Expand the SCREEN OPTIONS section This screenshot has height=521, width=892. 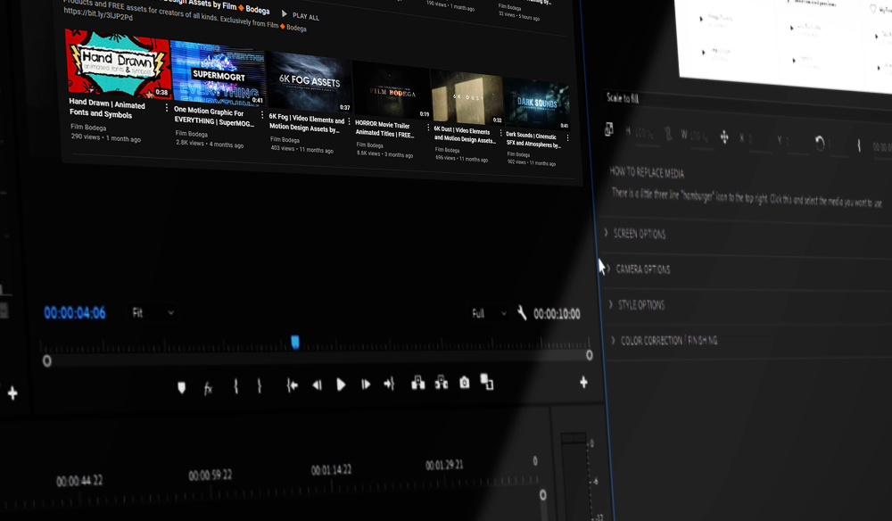point(613,234)
